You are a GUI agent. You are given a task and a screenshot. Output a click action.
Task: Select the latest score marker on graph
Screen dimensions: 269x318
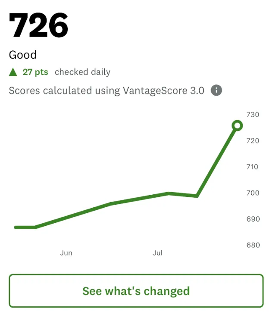coord(237,125)
